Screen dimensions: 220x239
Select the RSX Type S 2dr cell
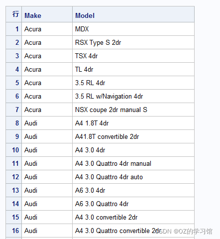133,42
